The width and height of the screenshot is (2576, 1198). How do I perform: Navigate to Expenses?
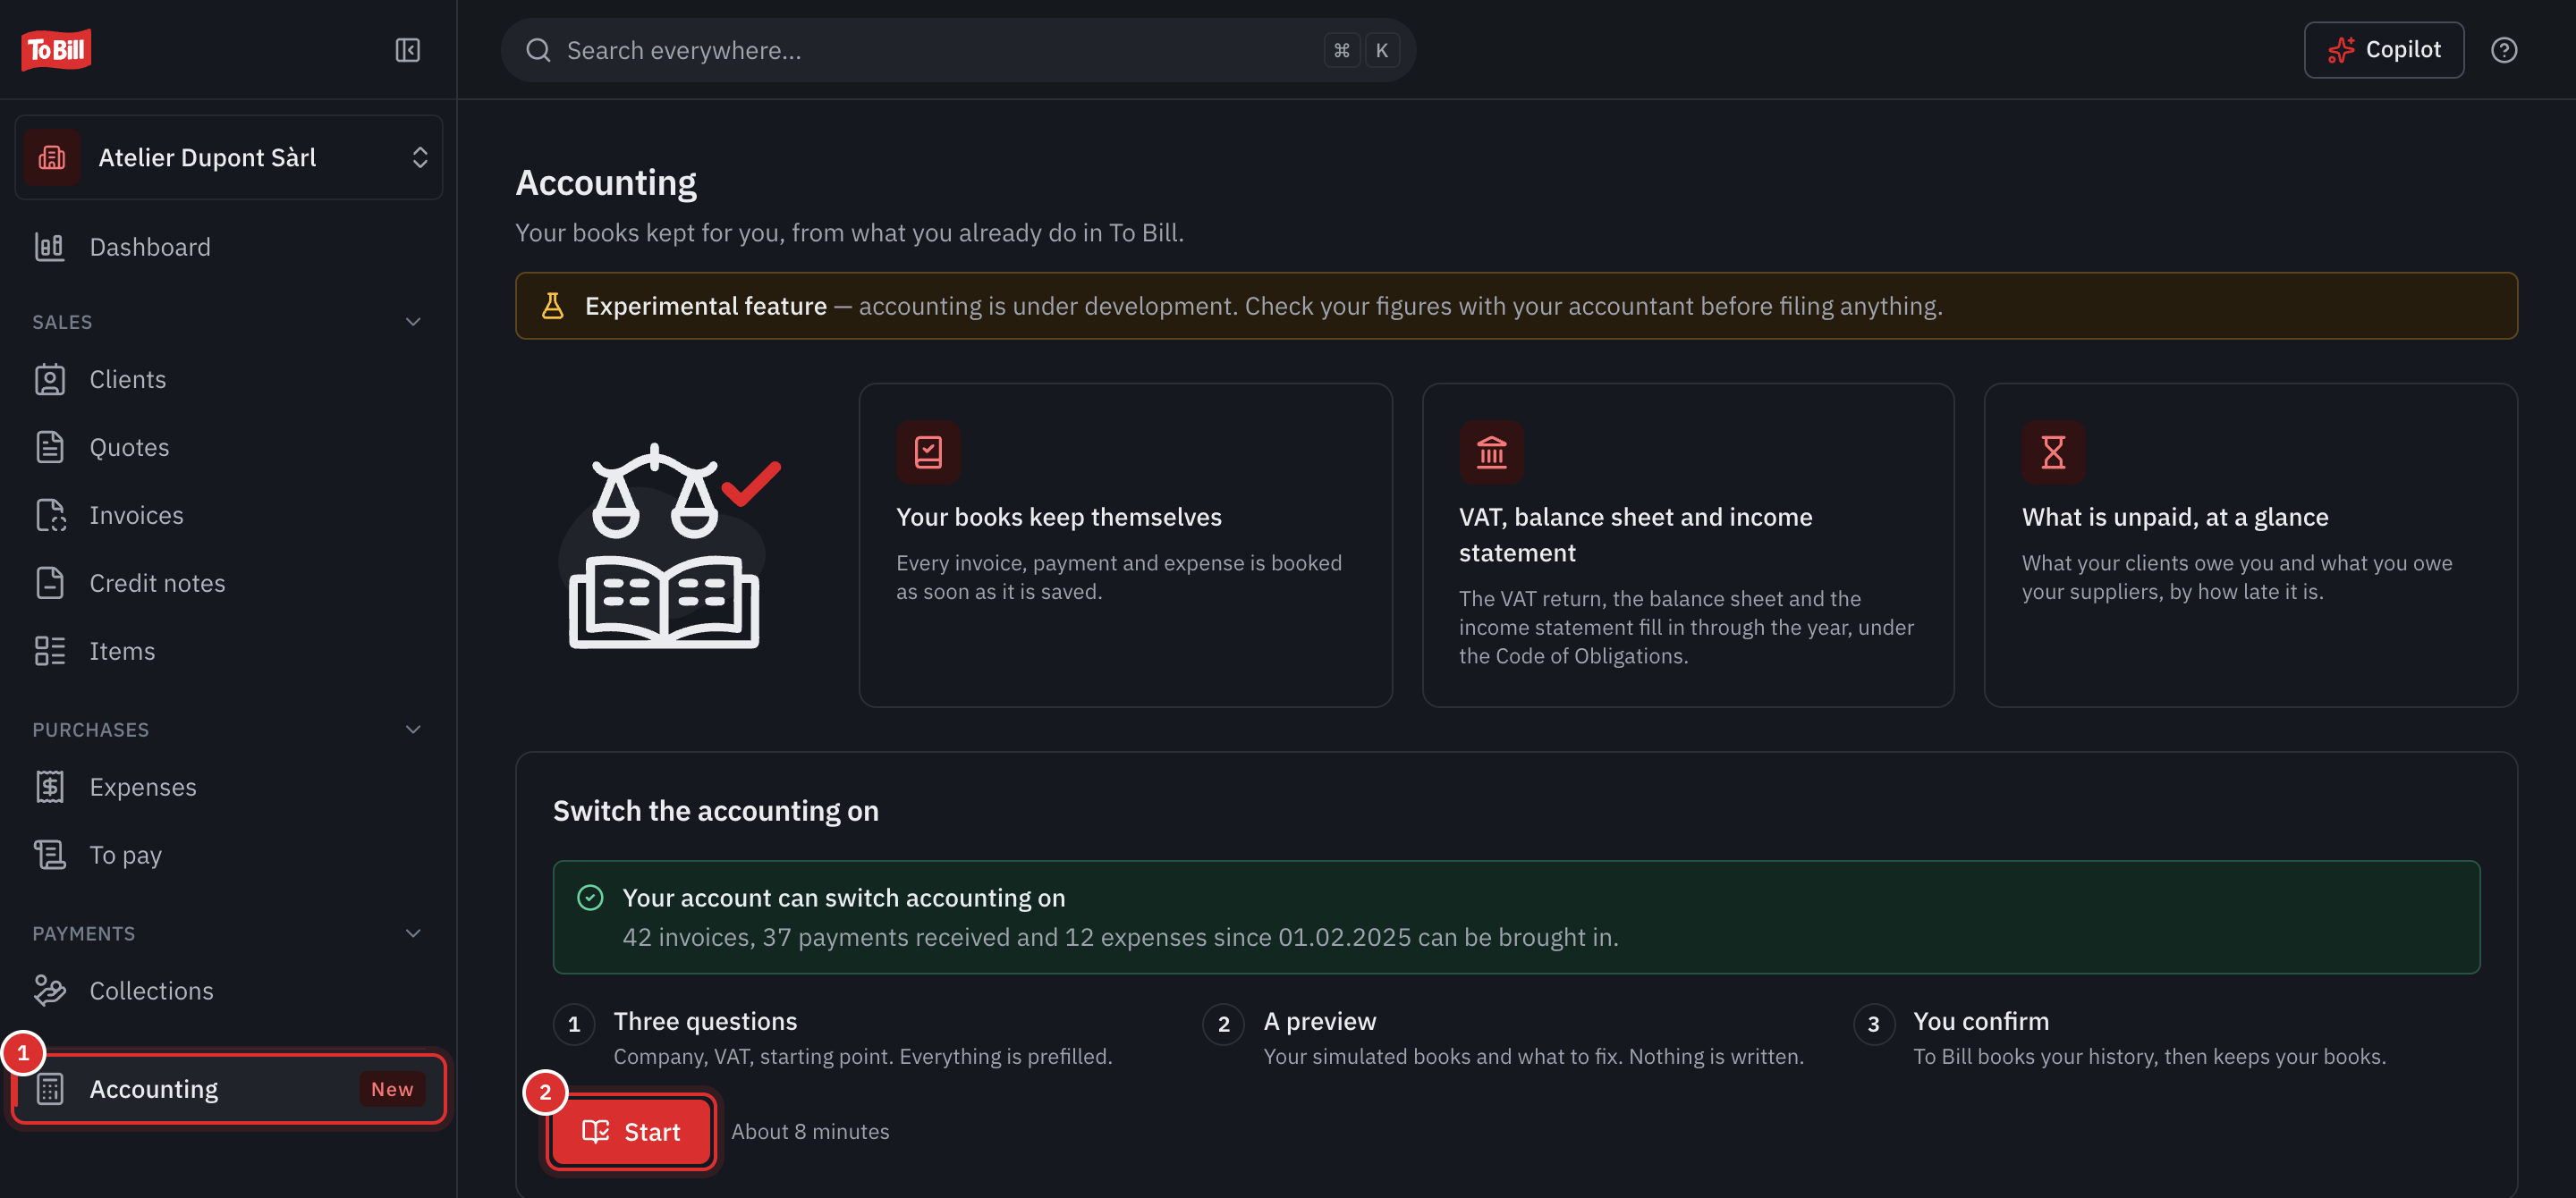click(x=228, y=788)
